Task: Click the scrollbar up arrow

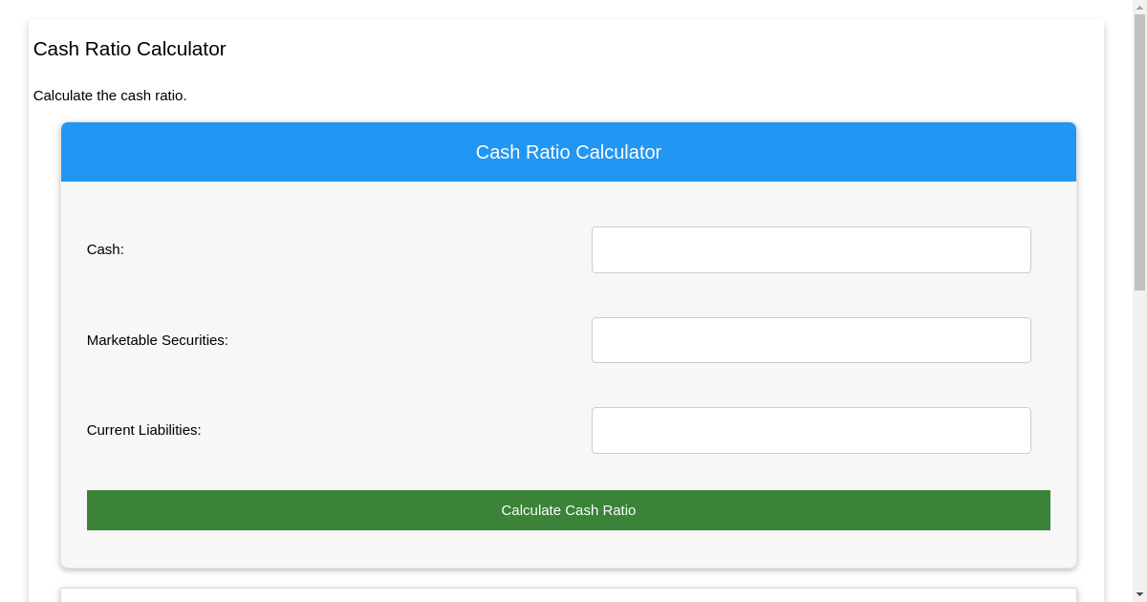Action: click(x=1139, y=8)
